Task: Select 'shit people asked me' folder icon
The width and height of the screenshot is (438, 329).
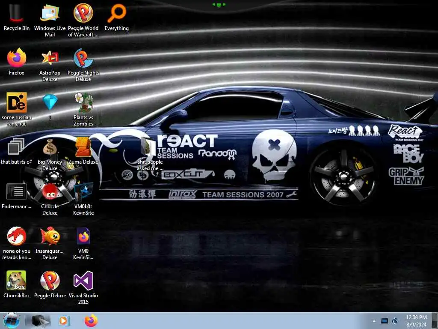Action: pos(150,154)
